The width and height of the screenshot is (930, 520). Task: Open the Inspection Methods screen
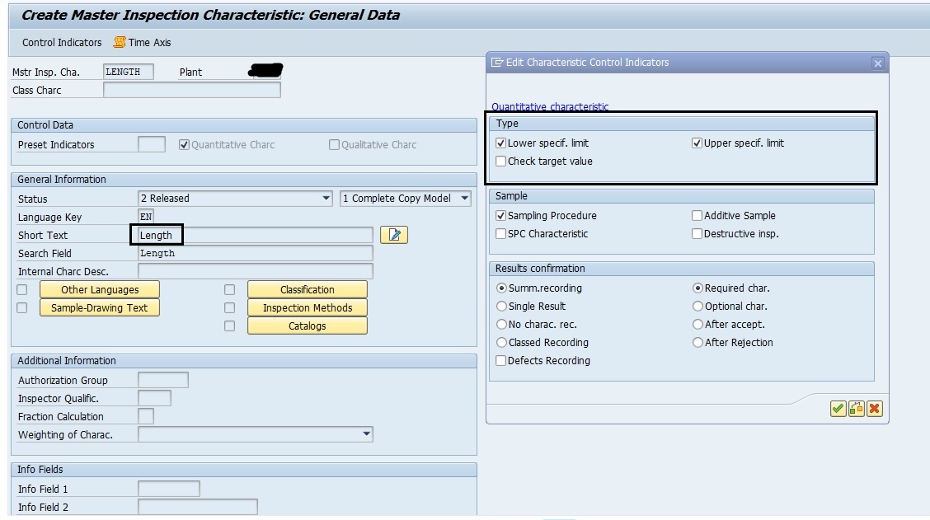tap(306, 307)
